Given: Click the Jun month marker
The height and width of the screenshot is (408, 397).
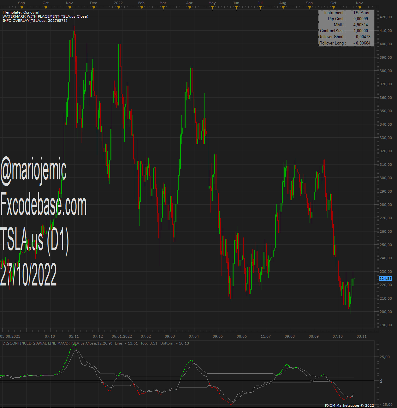Looking at the screenshot, I should tap(236, 3).
